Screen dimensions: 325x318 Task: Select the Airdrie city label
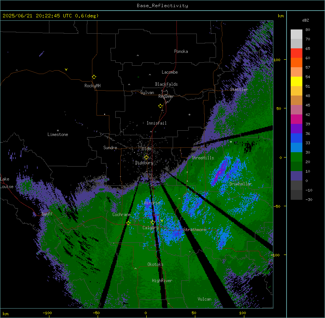pos(152,203)
